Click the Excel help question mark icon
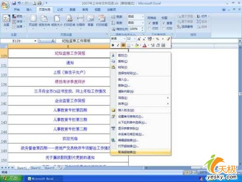This screenshot has height=182, width=242. pyautogui.click(x=224, y=10)
